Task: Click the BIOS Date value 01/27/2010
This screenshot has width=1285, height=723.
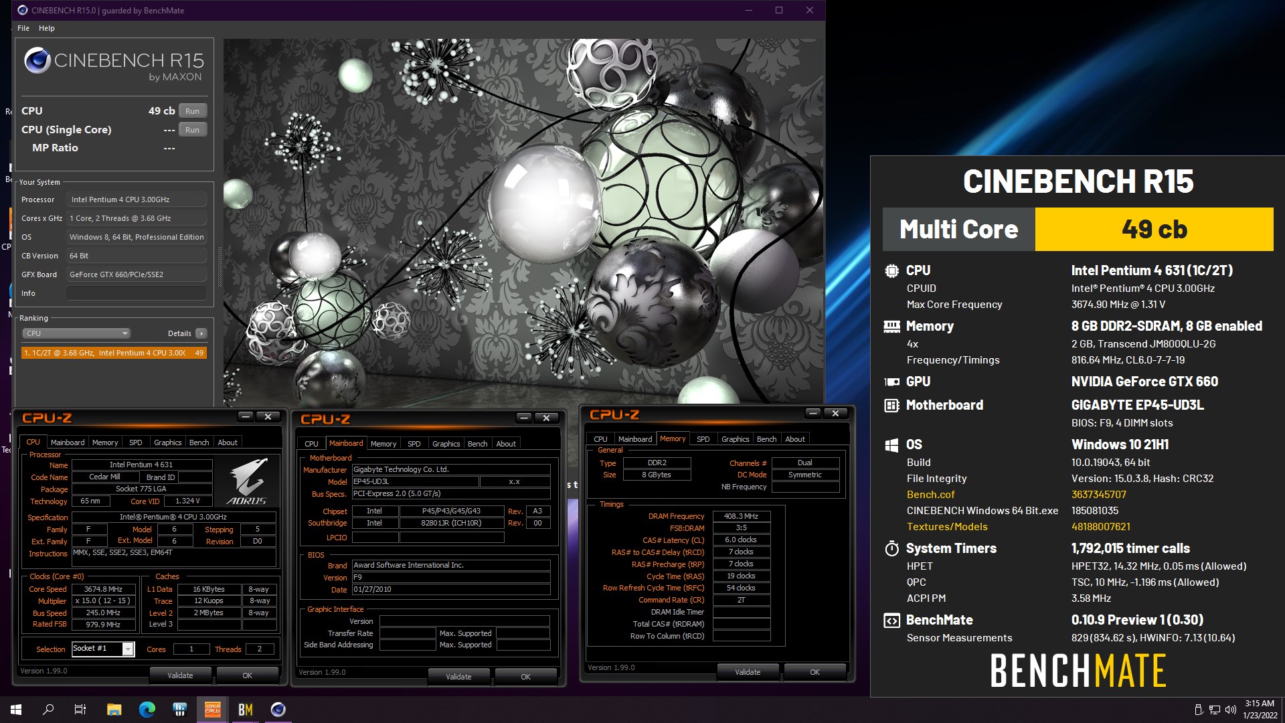Action: (451, 590)
